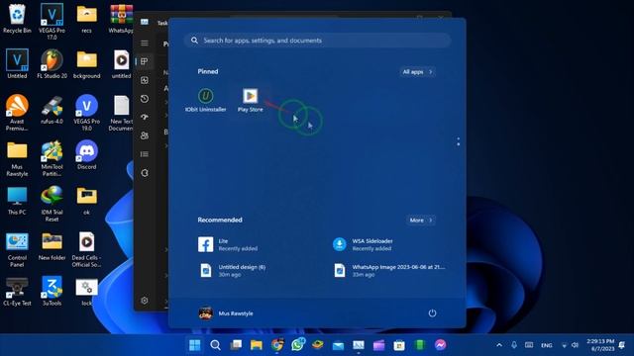Open File Explorer from taskbar

click(x=257, y=345)
